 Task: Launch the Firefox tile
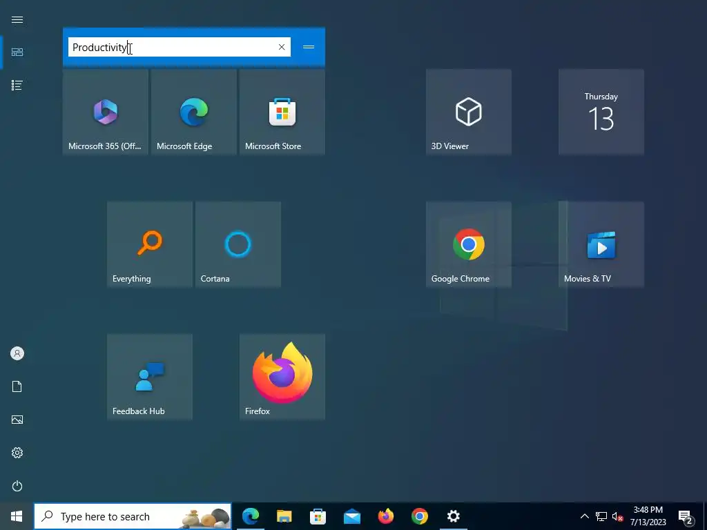tap(282, 377)
